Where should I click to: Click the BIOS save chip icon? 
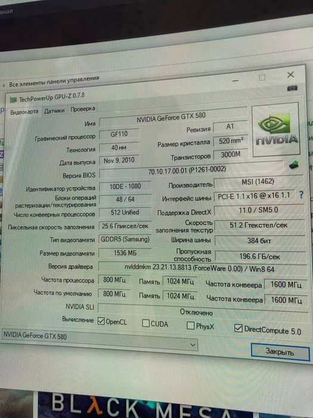[293, 165]
